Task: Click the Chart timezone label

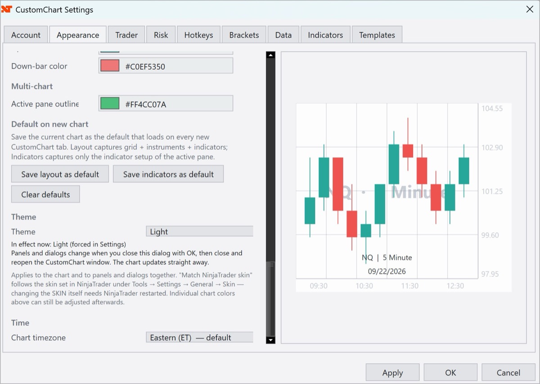Action: 38,338
